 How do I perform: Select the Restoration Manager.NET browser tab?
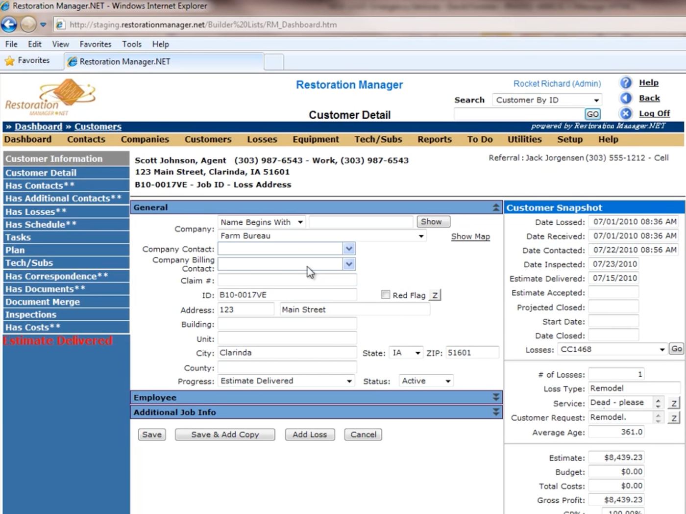[163, 61]
